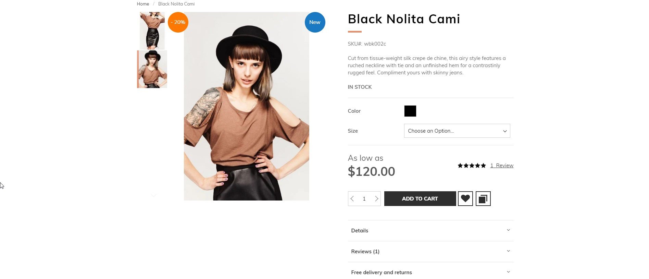Viewport: 649px width, 279px height.
Task: Increase quantity with right arrow
Action: pyautogui.click(x=376, y=199)
